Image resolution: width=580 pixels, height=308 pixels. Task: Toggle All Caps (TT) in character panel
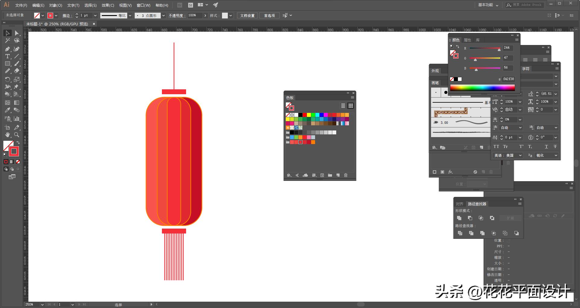(496, 147)
